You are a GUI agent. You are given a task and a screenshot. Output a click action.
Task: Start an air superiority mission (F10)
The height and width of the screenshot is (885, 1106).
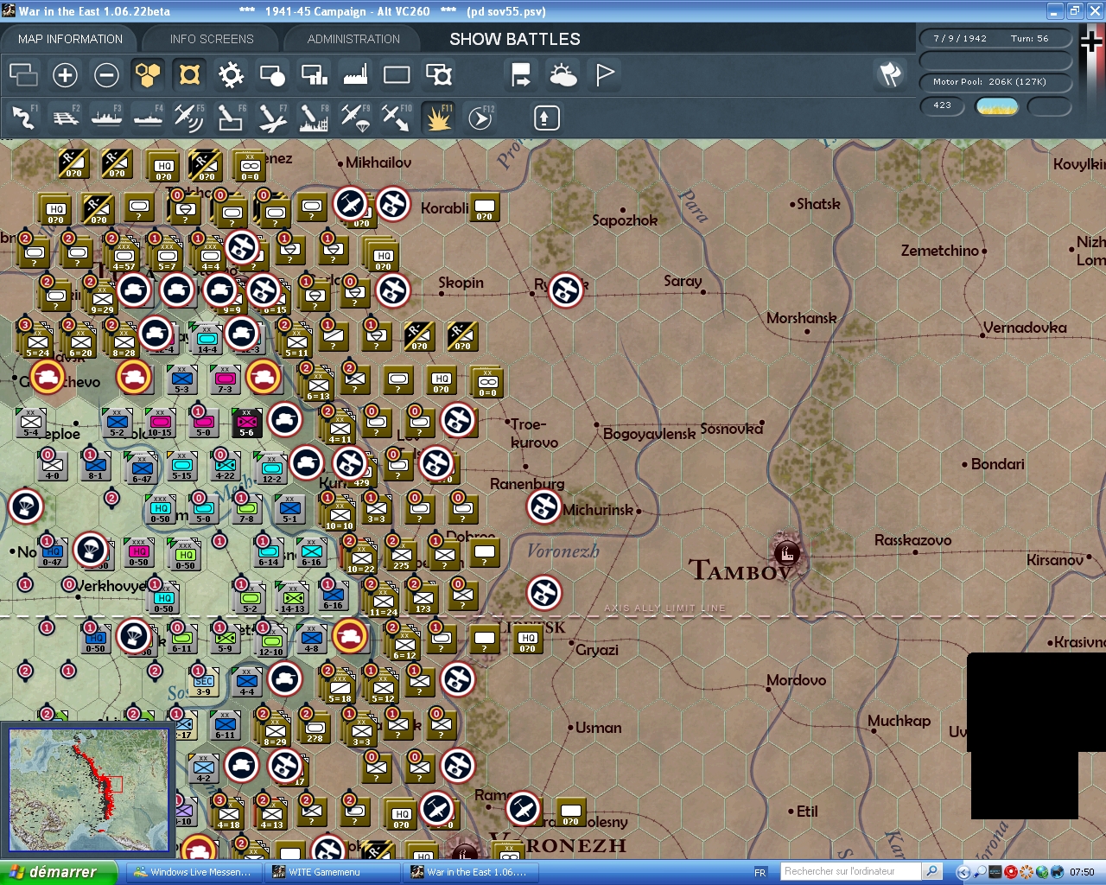(396, 117)
